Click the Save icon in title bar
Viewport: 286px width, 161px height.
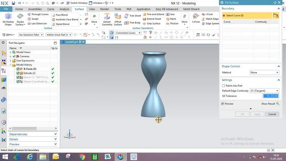click(x=13, y=3)
